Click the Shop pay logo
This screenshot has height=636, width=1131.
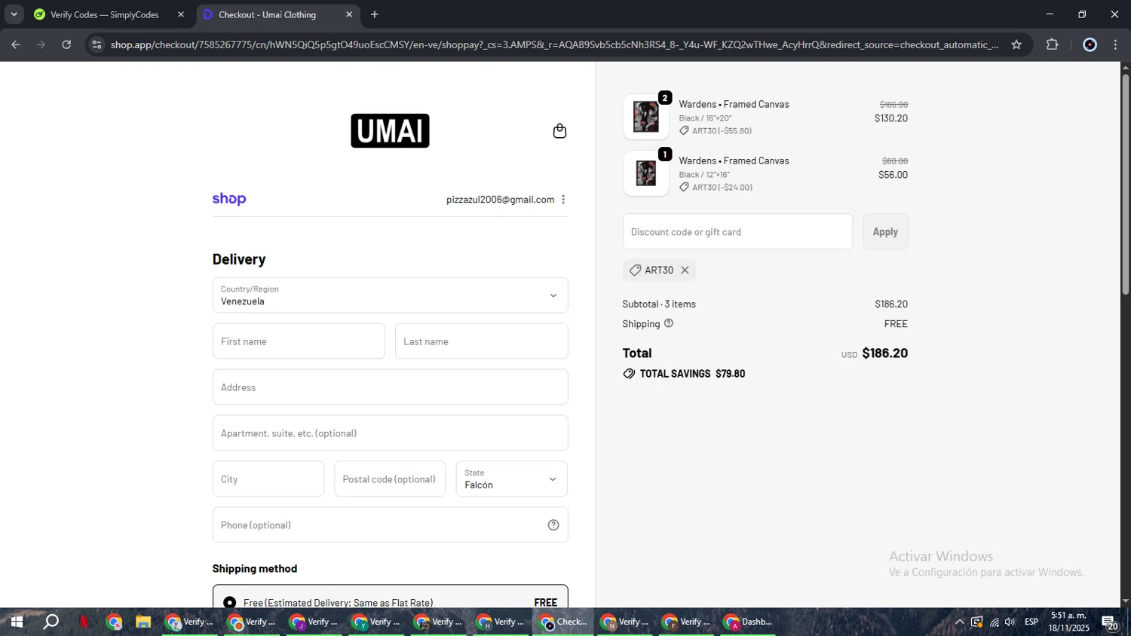click(x=229, y=199)
